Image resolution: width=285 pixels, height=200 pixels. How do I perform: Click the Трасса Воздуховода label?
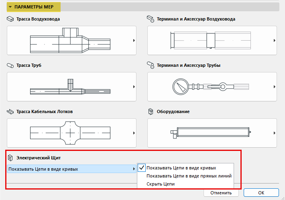click(x=38, y=19)
